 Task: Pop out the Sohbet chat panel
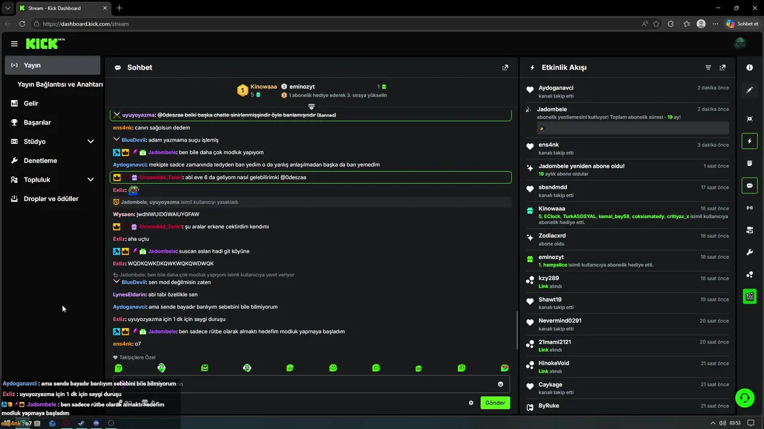click(505, 67)
